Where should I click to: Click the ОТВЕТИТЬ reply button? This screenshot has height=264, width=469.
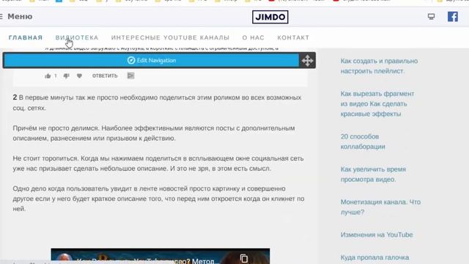[105, 76]
